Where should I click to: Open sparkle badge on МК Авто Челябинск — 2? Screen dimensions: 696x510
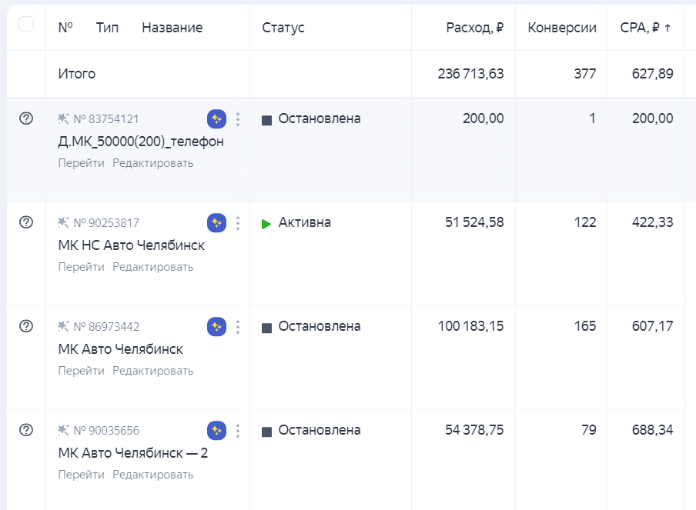coord(216,430)
